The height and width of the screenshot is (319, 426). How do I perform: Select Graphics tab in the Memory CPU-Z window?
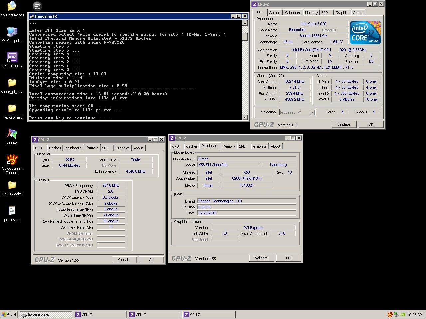click(x=122, y=148)
